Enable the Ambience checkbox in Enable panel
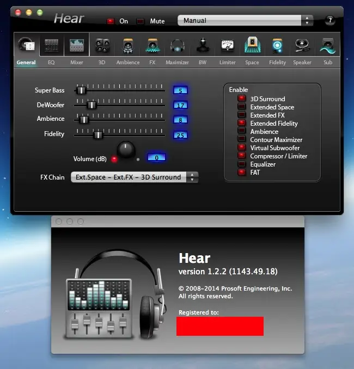 point(242,131)
